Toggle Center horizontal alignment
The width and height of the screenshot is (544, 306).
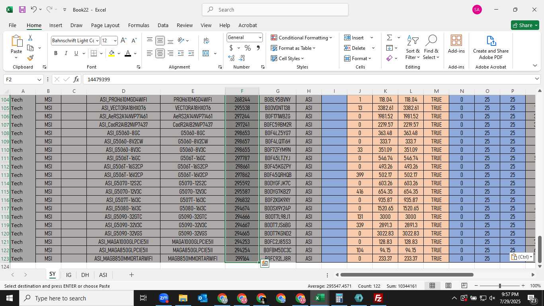pos(160,53)
